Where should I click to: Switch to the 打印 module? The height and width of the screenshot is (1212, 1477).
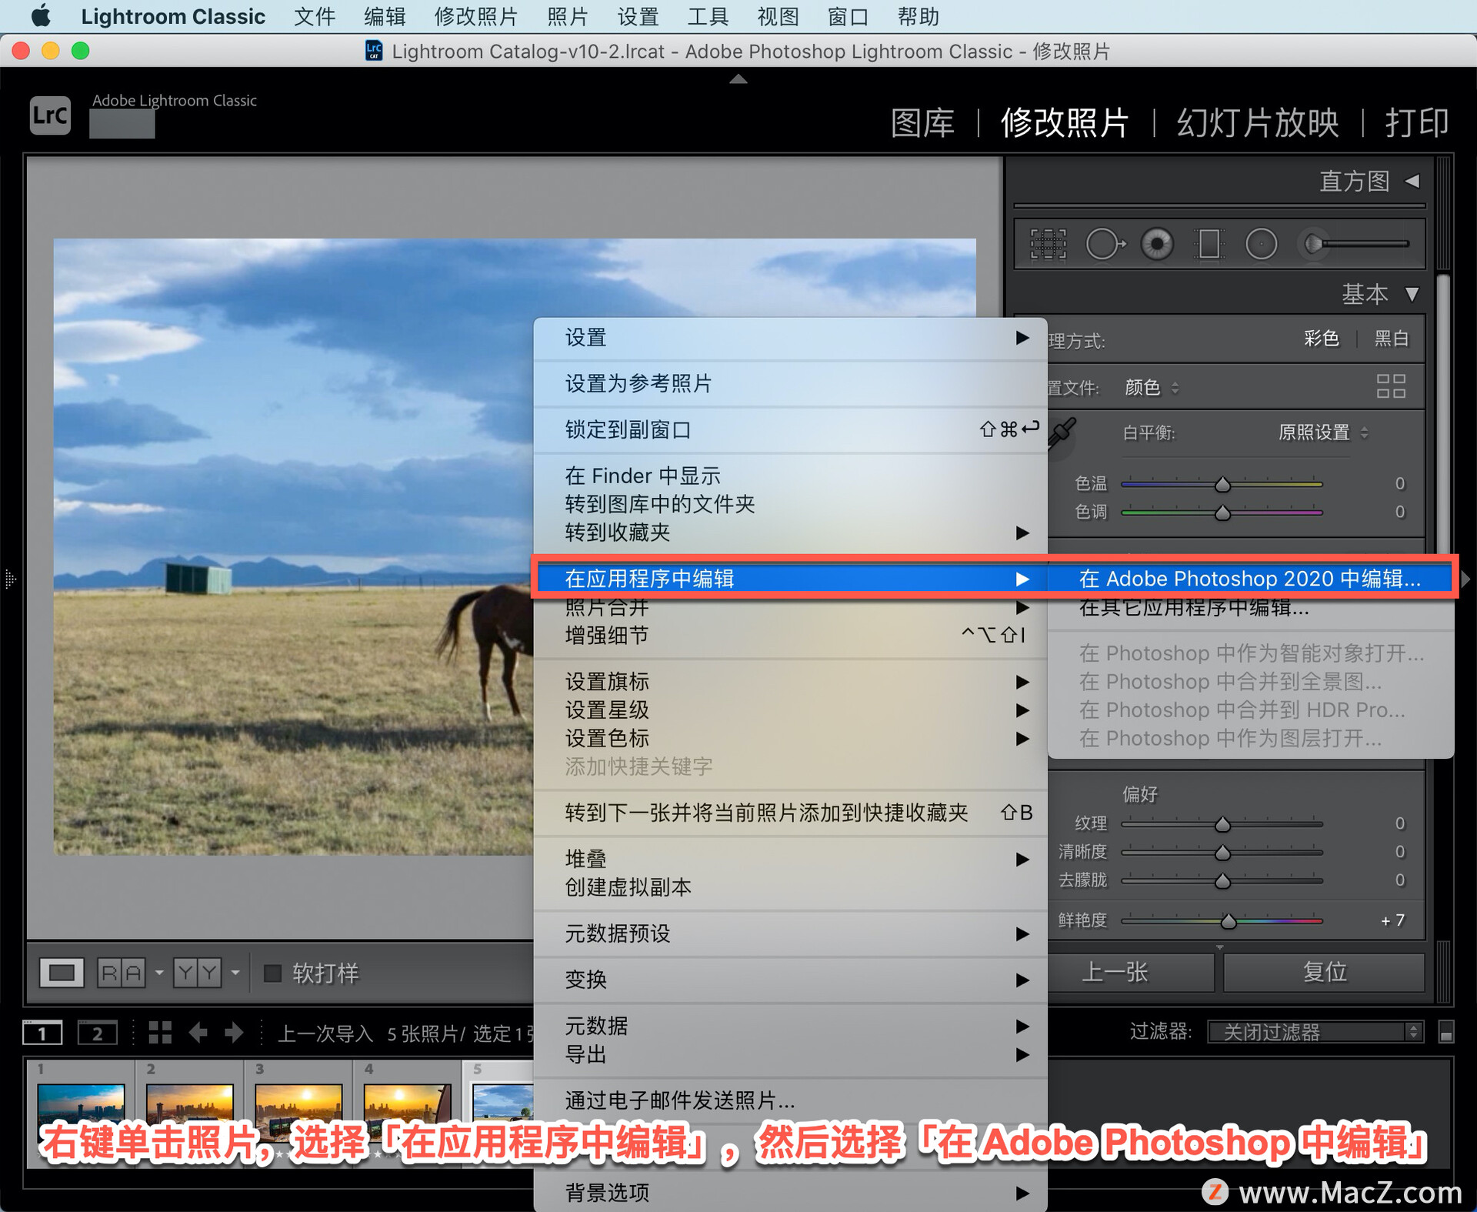pyautogui.click(x=1417, y=123)
